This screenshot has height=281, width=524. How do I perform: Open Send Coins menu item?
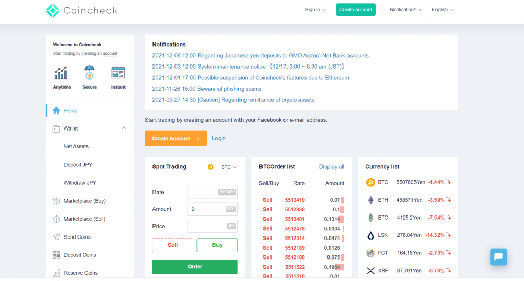pos(77,237)
